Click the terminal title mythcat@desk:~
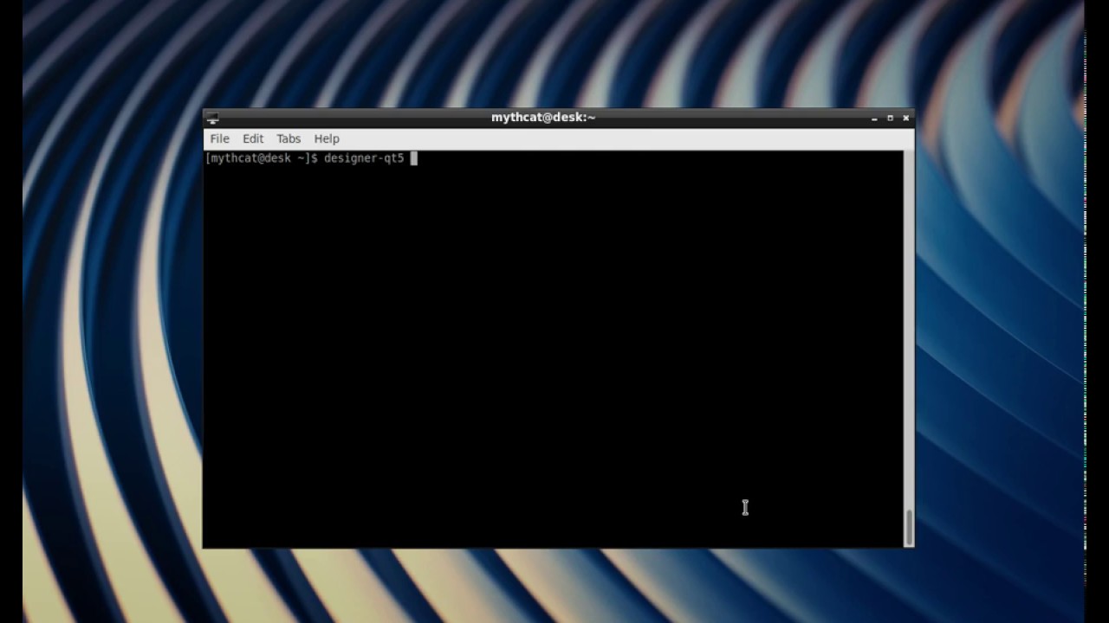 pos(543,118)
